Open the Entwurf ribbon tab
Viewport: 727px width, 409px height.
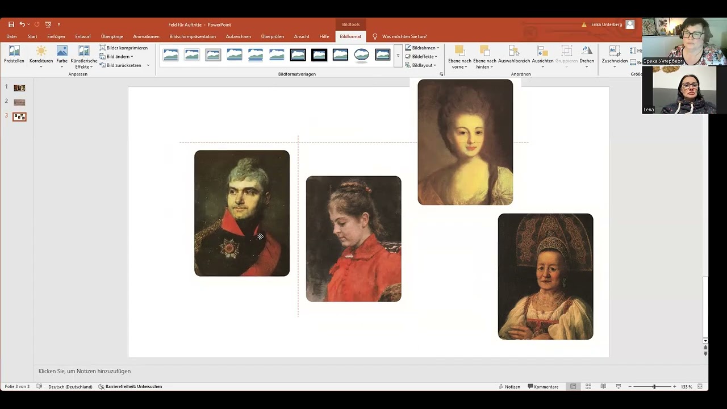(83, 36)
